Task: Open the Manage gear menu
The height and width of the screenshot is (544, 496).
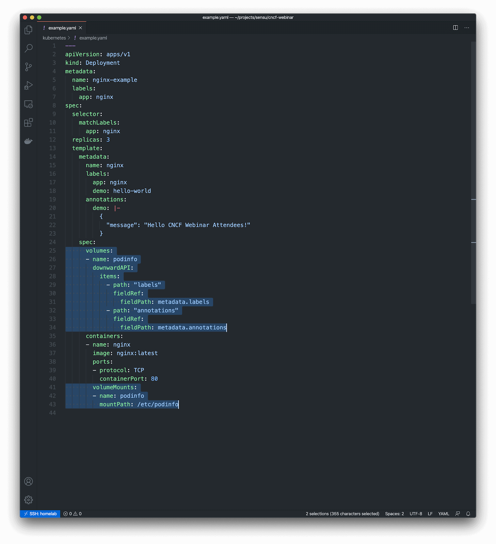Action: pos(29,500)
